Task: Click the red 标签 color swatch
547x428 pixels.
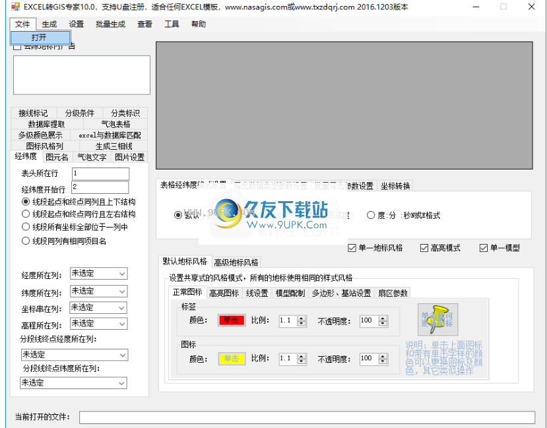Action: coord(232,320)
